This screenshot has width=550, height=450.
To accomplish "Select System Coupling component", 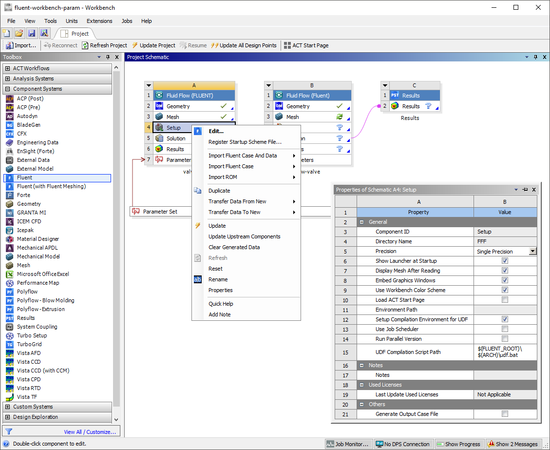I will point(37,327).
